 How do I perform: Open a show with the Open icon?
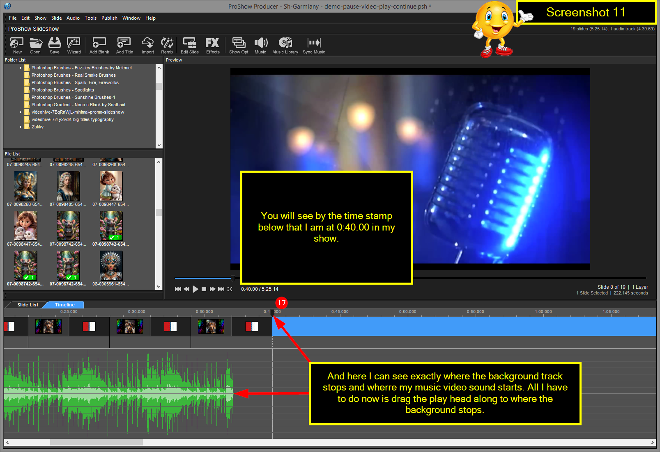[35, 46]
